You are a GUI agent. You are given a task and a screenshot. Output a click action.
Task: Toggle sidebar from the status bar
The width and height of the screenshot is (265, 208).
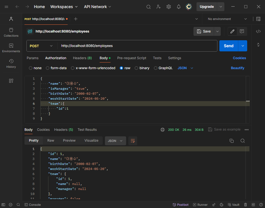(3, 205)
